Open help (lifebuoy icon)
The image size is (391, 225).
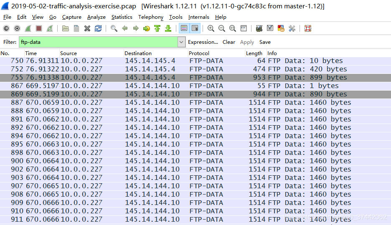tap(308, 28)
